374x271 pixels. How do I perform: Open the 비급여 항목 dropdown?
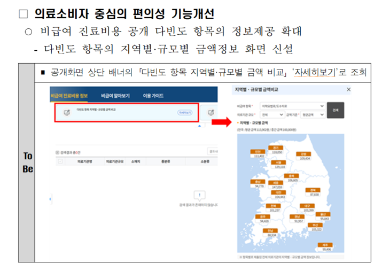[x=292, y=106]
